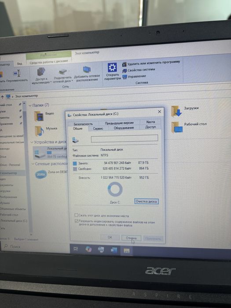Switch to the Tools (Сервис) tab
The image size is (231, 308).
tap(98, 128)
